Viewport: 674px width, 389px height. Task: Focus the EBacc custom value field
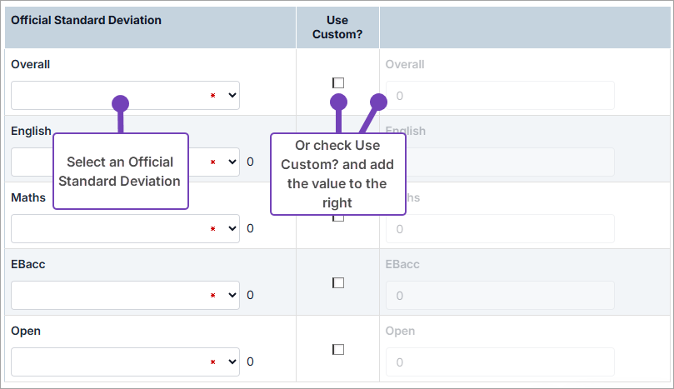(x=500, y=295)
